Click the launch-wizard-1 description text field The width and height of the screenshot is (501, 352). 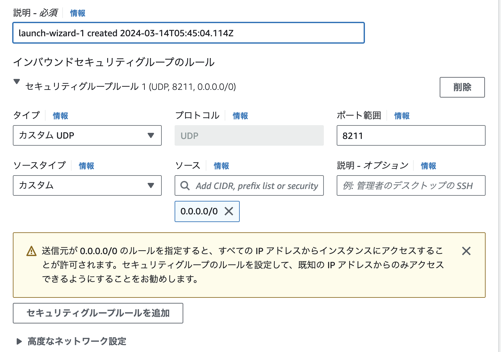[188, 33]
